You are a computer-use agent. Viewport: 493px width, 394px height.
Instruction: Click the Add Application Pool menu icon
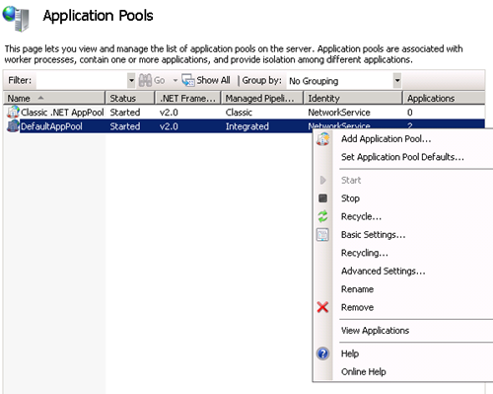click(323, 139)
